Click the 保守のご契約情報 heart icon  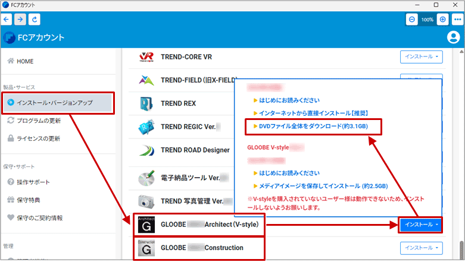point(11,217)
